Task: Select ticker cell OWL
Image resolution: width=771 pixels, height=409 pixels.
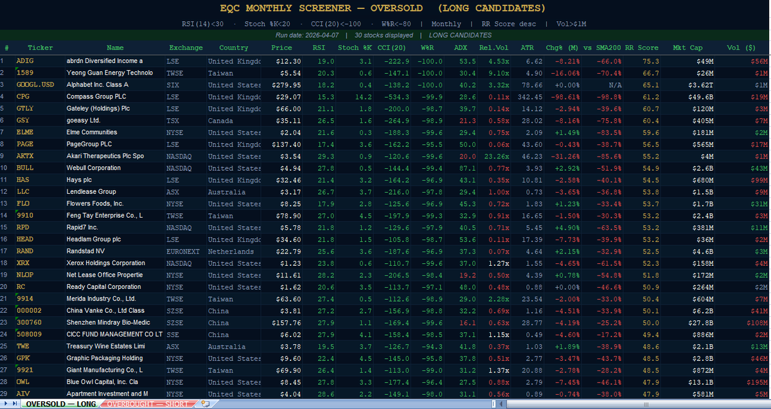Action: [x=39, y=382]
